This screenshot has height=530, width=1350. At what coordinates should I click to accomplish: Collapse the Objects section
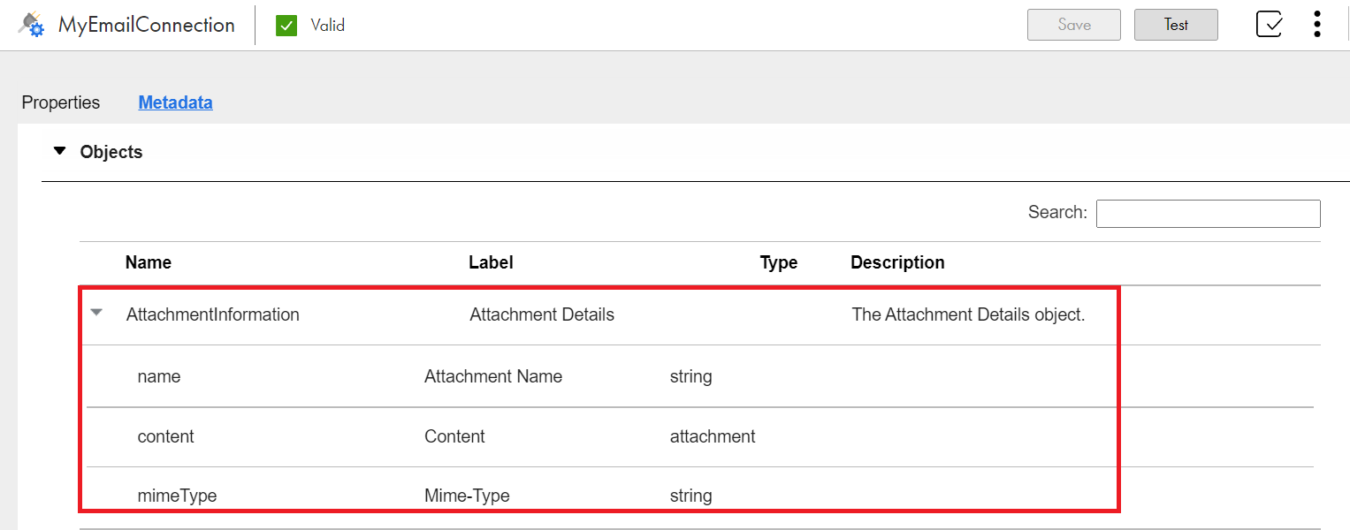click(60, 151)
